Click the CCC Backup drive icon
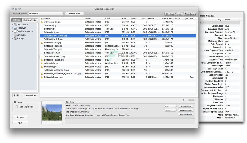This screenshot has width=247, height=143. 15,25
